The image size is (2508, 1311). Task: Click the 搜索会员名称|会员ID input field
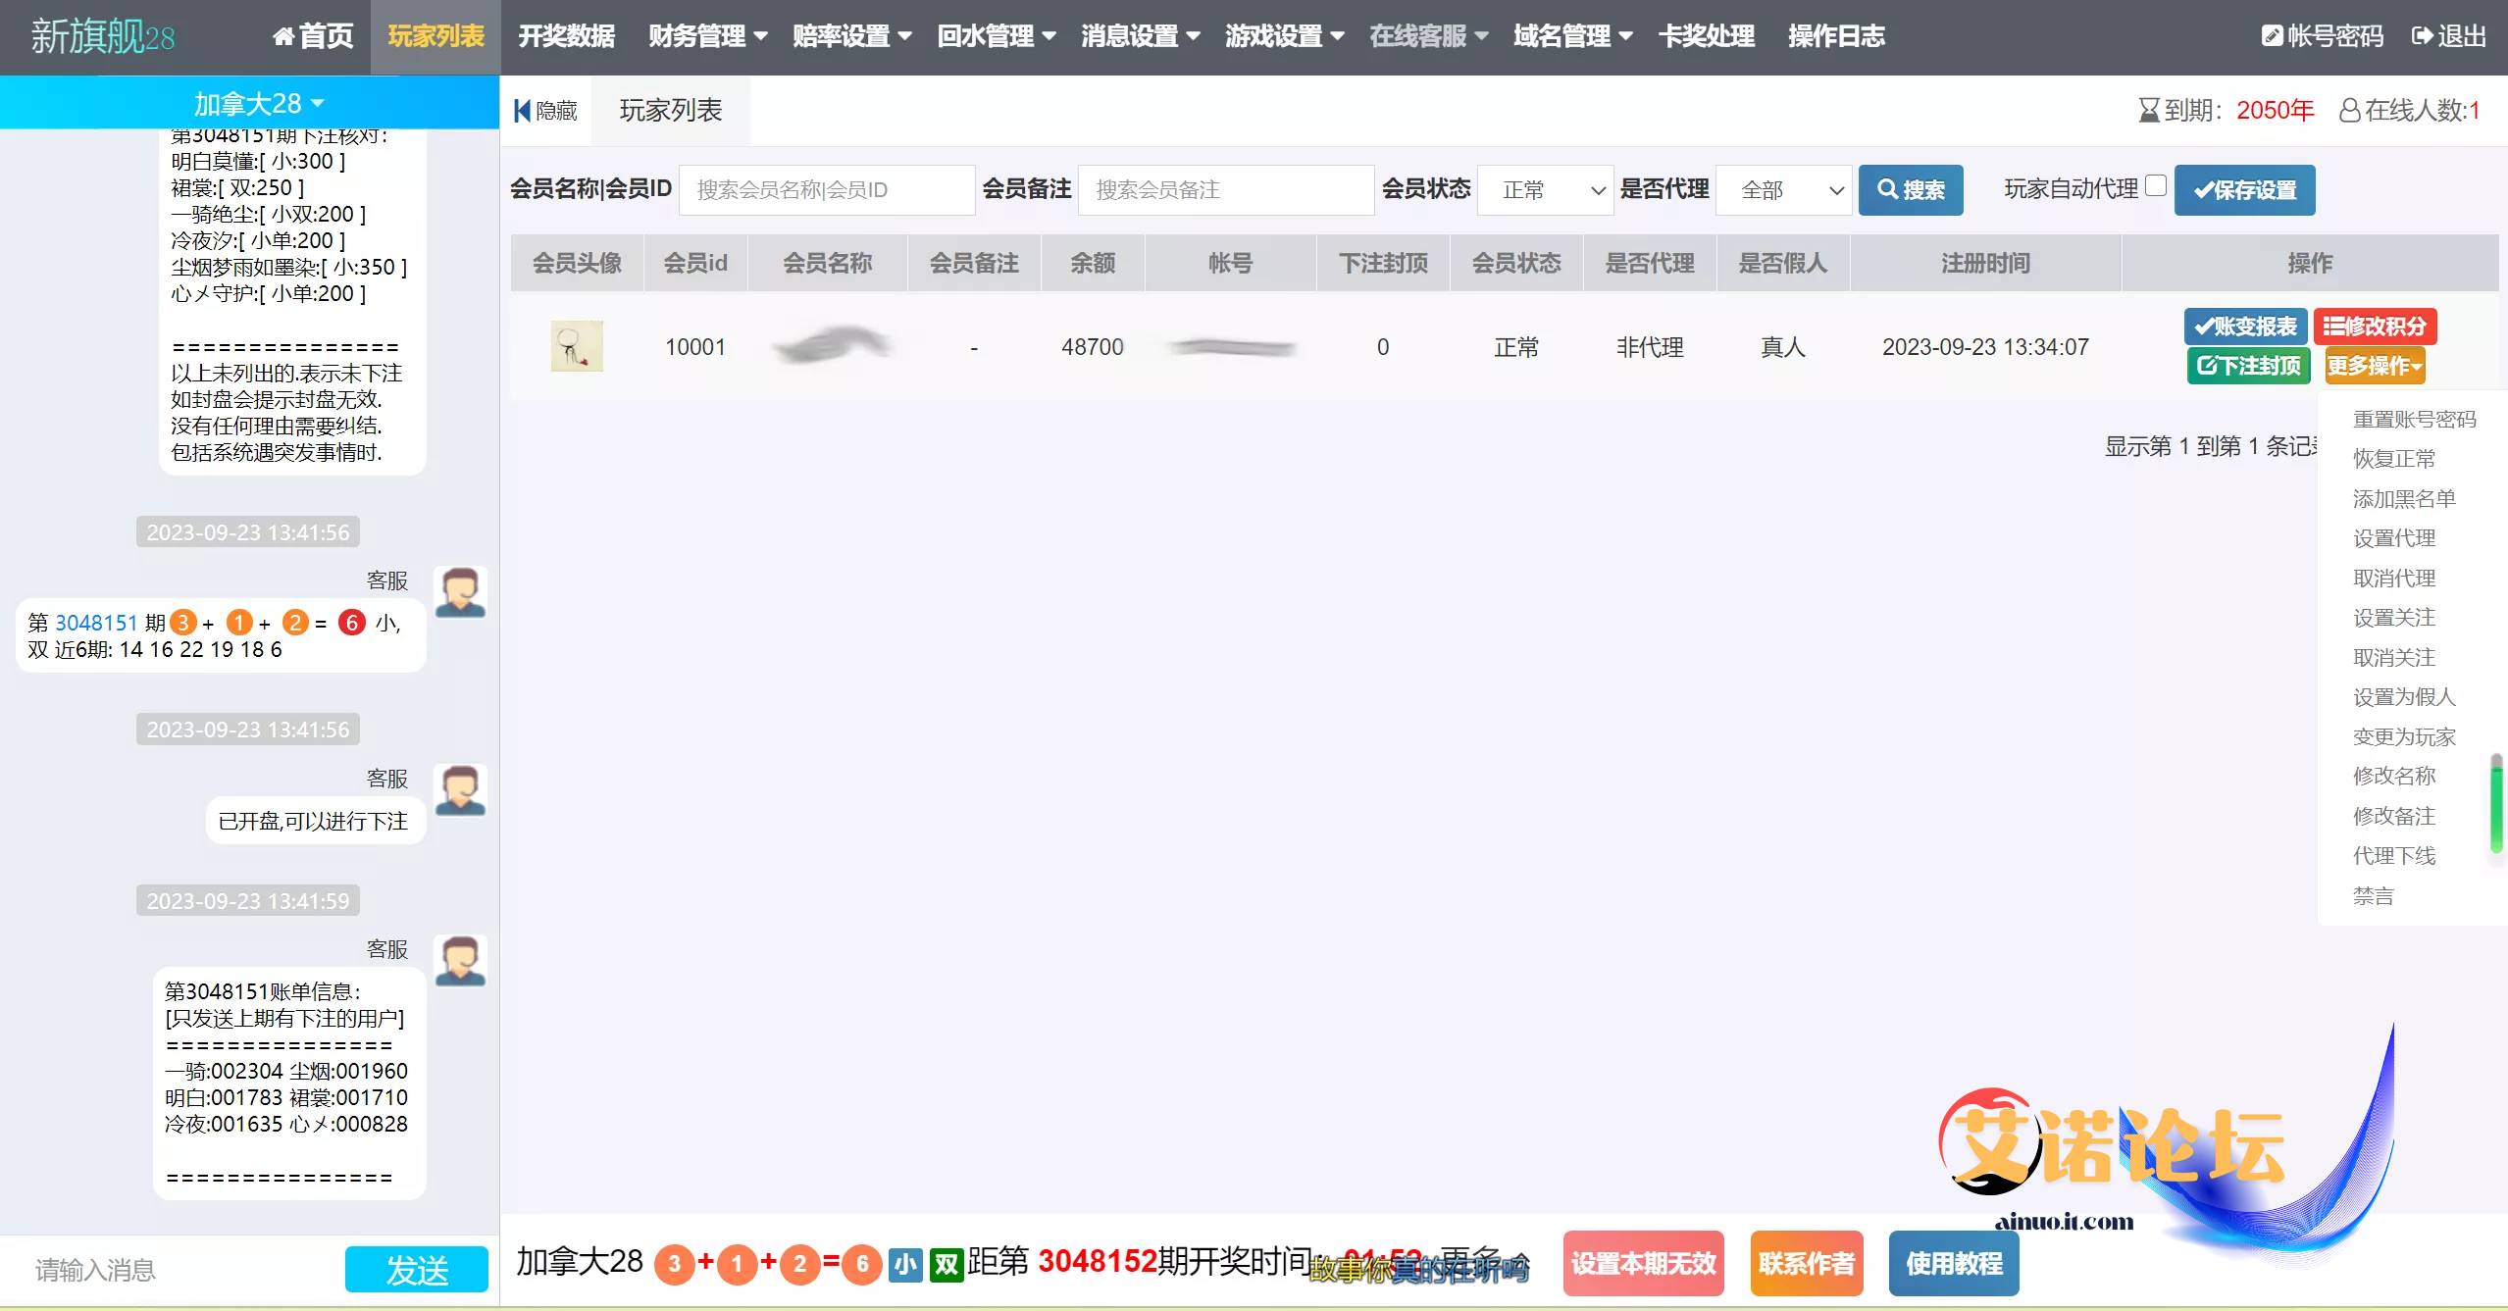[827, 190]
